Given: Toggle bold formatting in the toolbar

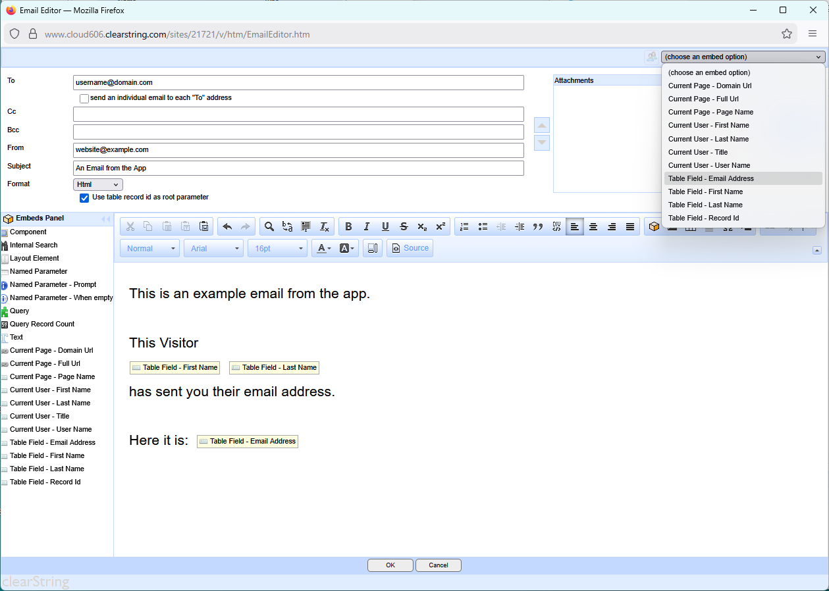Looking at the screenshot, I should click(x=348, y=226).
